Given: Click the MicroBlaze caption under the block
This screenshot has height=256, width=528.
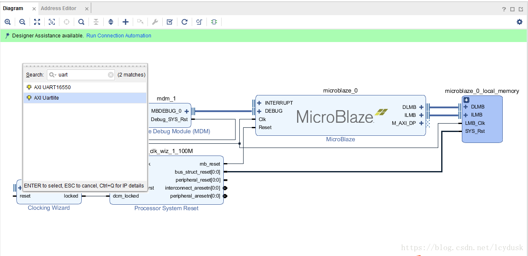Looking at the screenshot, I should click(340, 139).
